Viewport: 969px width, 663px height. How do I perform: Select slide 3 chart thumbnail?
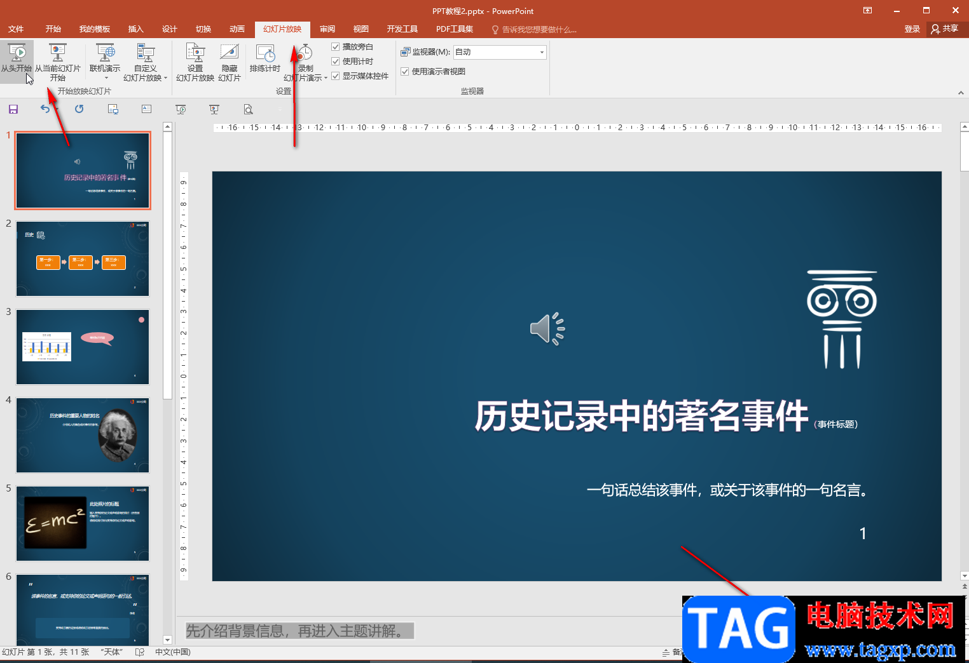pos(83,347)
